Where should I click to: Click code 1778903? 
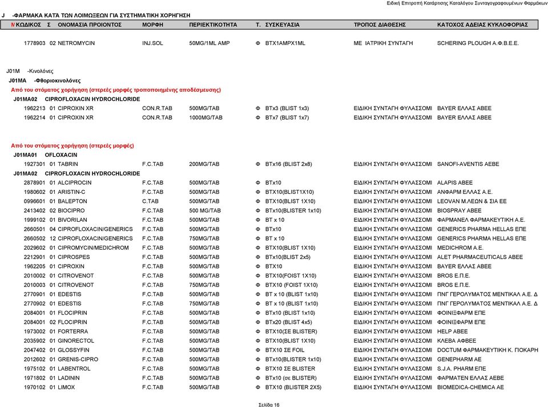coord(35,43)
